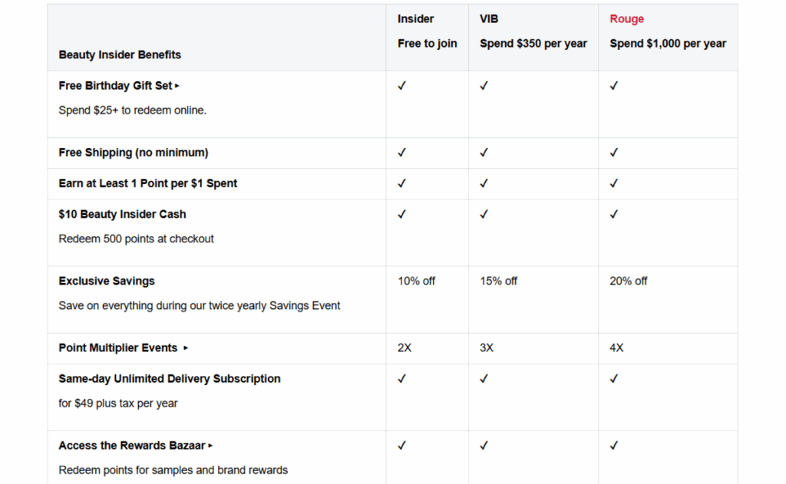Viewport: 786px width, 484px height.
Task: Click the 4X Rouge point multiplier value
Action: [616, 347]
